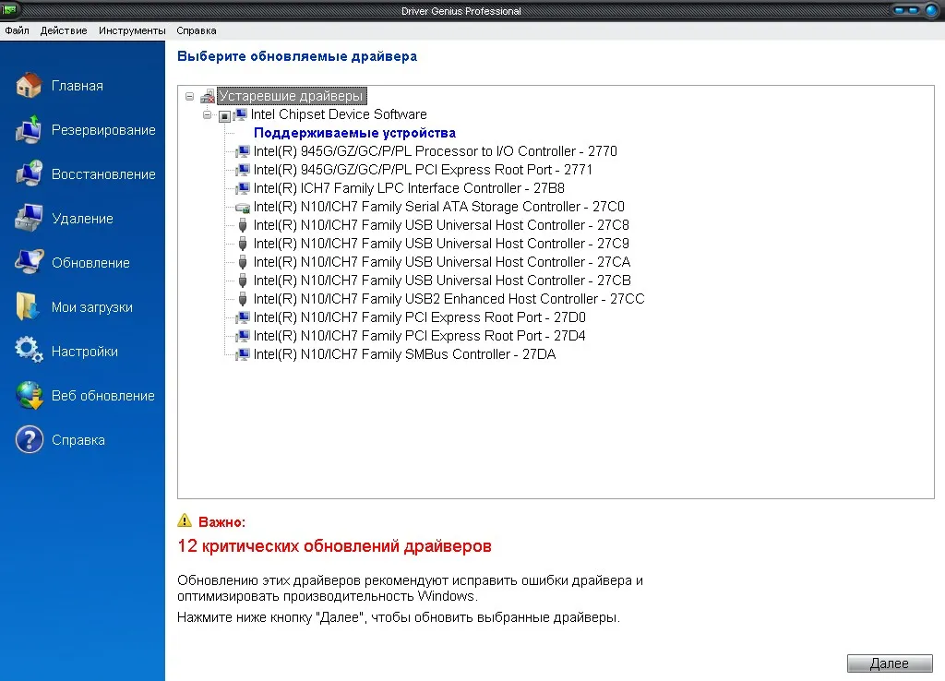The height and width of the screenshot is (681, 945).
Task: Click the Поддерживаемые устройства heading
Action: point(354,133)
